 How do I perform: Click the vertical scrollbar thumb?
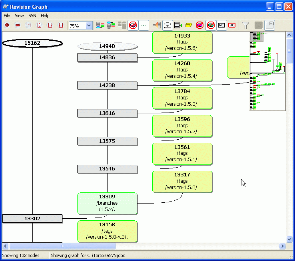coord(289,51)
